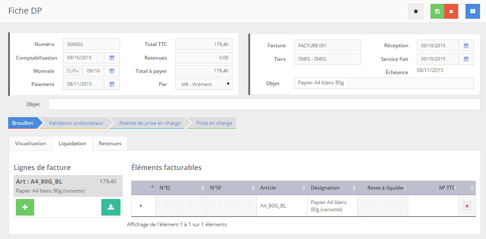Switch to the Retenues tab
Image resolution: width=486 pixels, height=239 pixels.
tap(110, 144)
